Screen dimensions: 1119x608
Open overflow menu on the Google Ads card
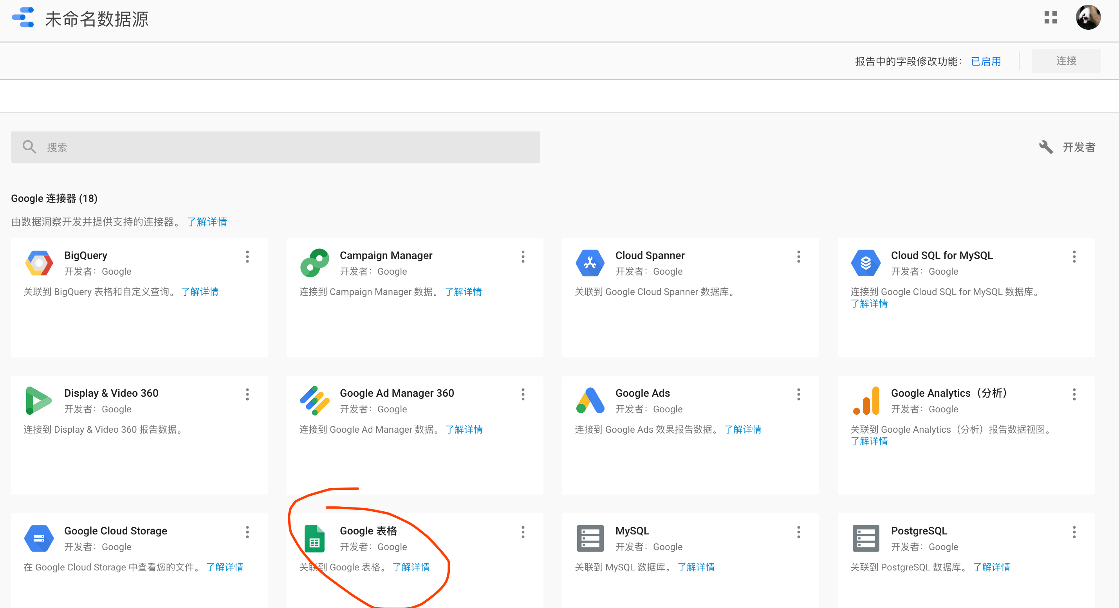799,395
